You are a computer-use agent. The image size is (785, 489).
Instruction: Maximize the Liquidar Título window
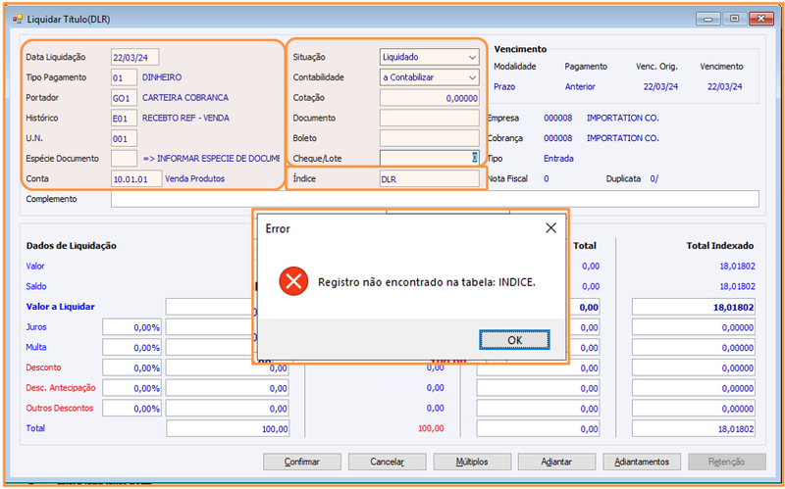[734, 19]
